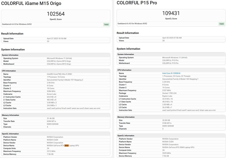Click the Cluster 2 value '16 Cores'

pos(166,88)
